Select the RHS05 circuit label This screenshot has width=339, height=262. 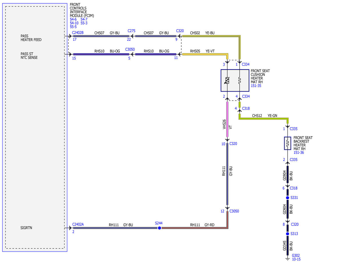click(x=195, y=51)
